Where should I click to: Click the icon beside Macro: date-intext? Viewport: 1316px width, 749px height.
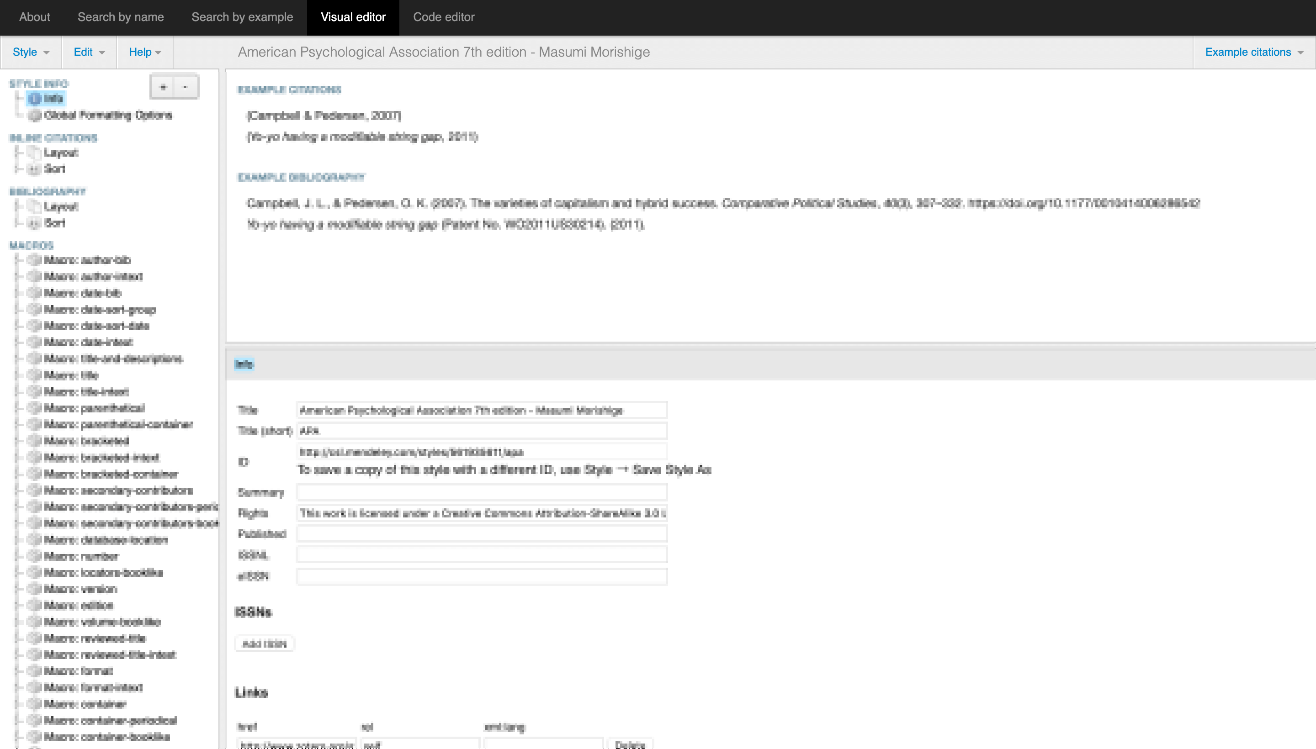(34, 343)
